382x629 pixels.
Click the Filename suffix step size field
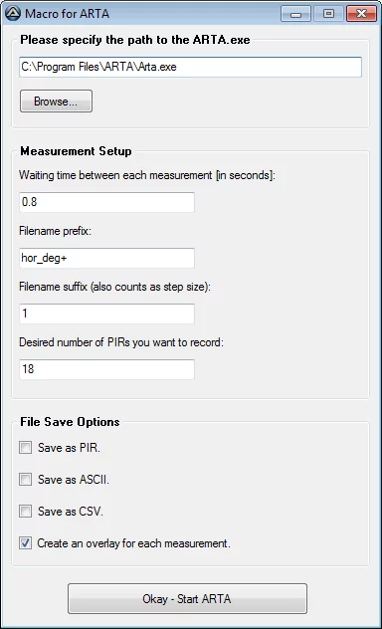click(x=107, y=314)
